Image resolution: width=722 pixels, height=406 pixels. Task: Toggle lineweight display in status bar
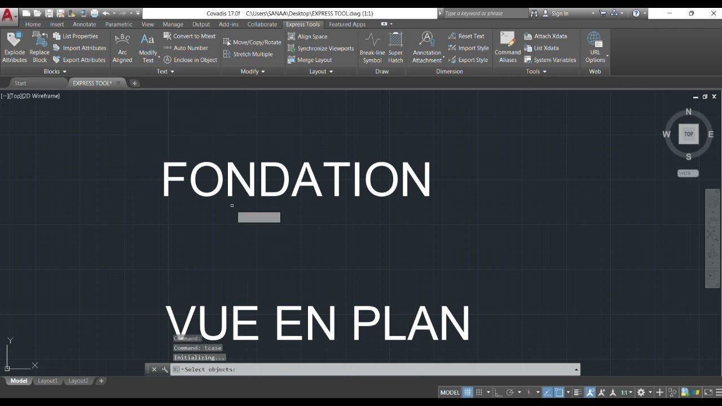tap(578, 392)
